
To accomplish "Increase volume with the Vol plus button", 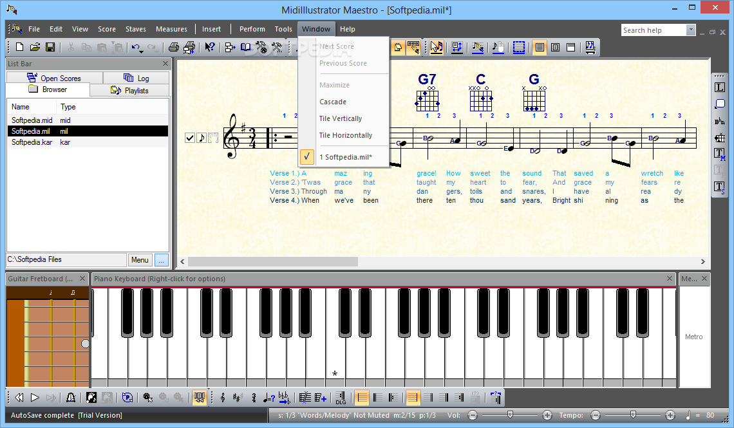I will [x=547, y=415].
